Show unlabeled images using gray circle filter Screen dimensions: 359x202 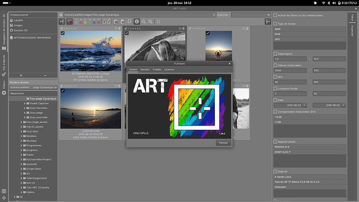[76, 22]
